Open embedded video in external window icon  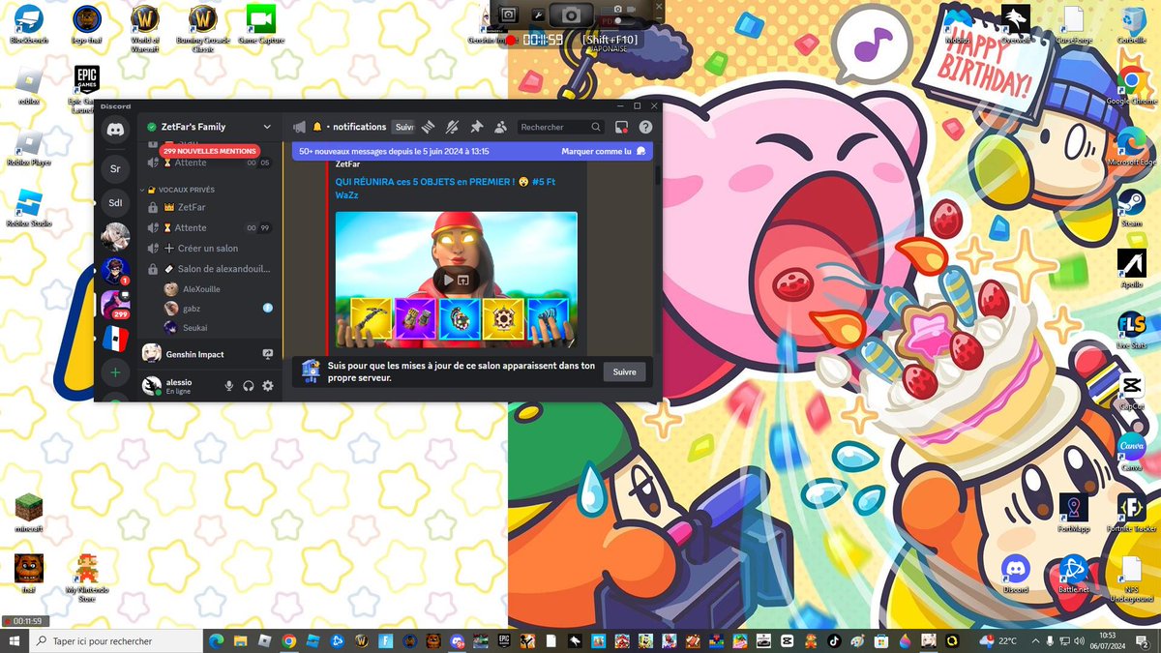(x=464, y=280)
